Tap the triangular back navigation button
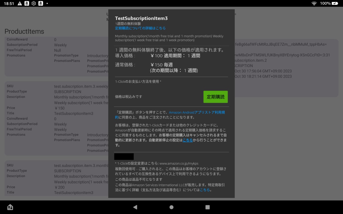 [135, 207]
